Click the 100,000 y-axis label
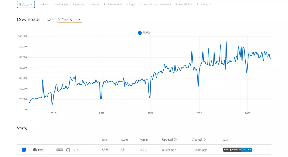 [23, 57]
